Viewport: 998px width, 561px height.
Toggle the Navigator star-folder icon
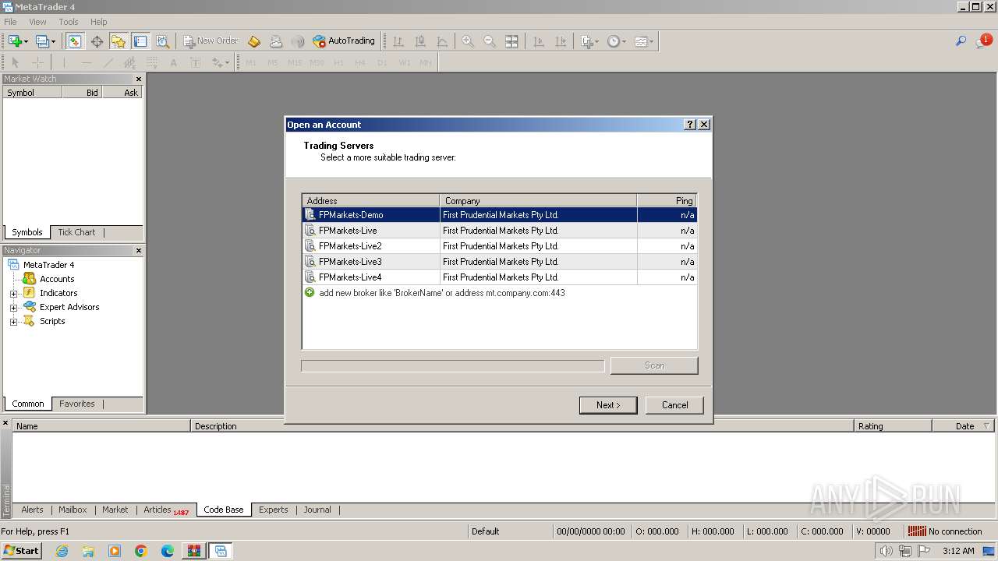pyautogui.click(x=119, y=41)
